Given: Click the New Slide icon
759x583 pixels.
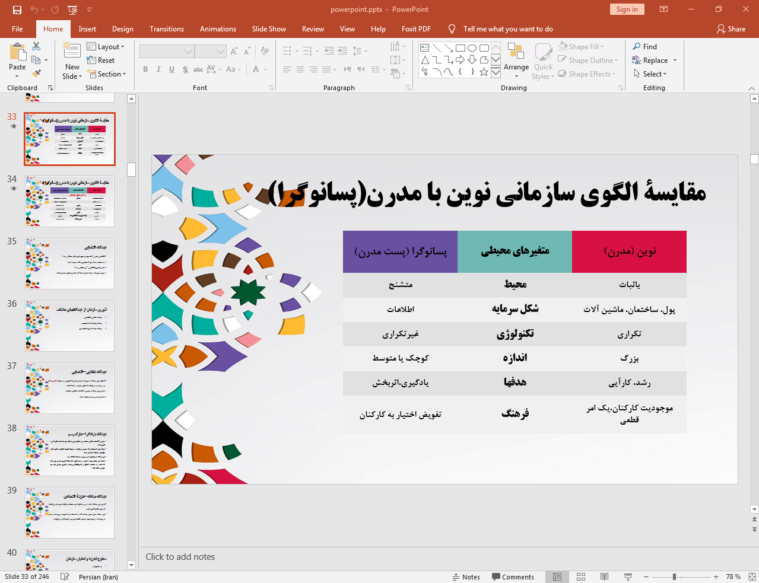Looking at the screenshot, I should (72, 51).
